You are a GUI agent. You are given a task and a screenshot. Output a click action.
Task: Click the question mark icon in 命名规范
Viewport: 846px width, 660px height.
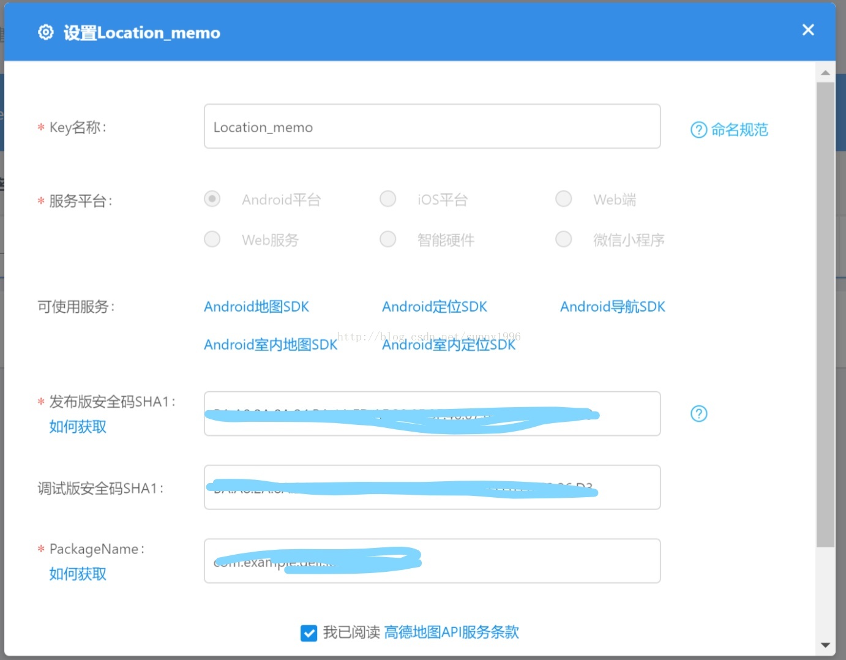(x=698, y=130)
